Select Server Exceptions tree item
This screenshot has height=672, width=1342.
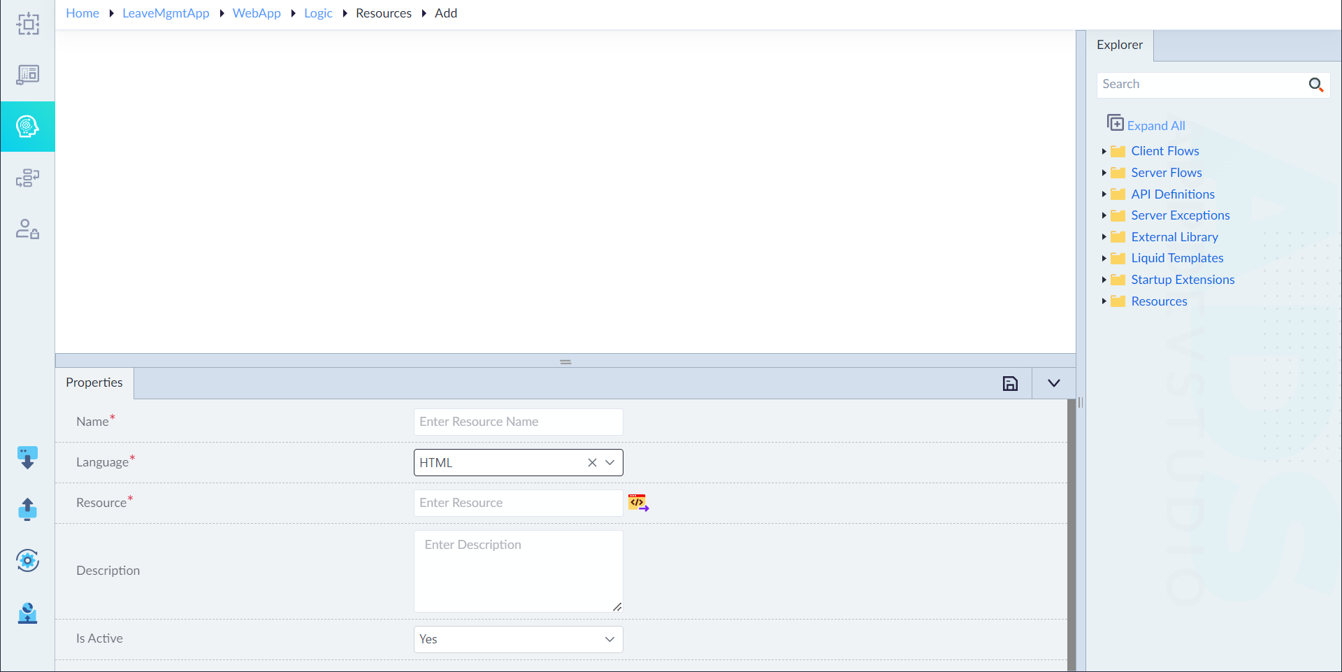(1180, 215)
